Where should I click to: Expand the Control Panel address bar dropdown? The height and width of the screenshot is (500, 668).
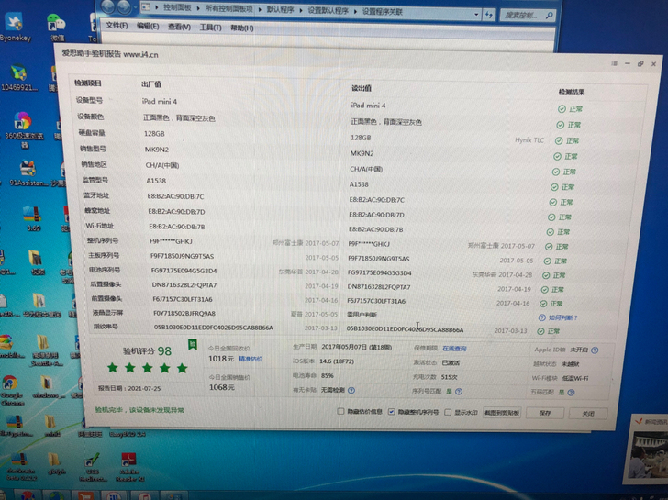(476, 15)
